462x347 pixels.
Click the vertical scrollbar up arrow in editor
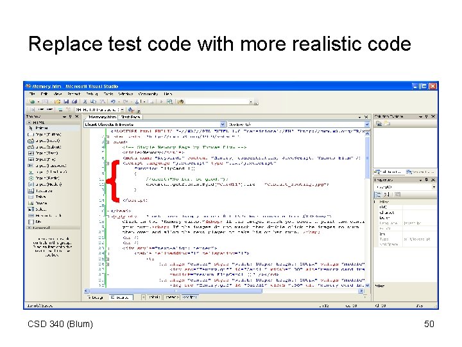(x=368, y=134)
